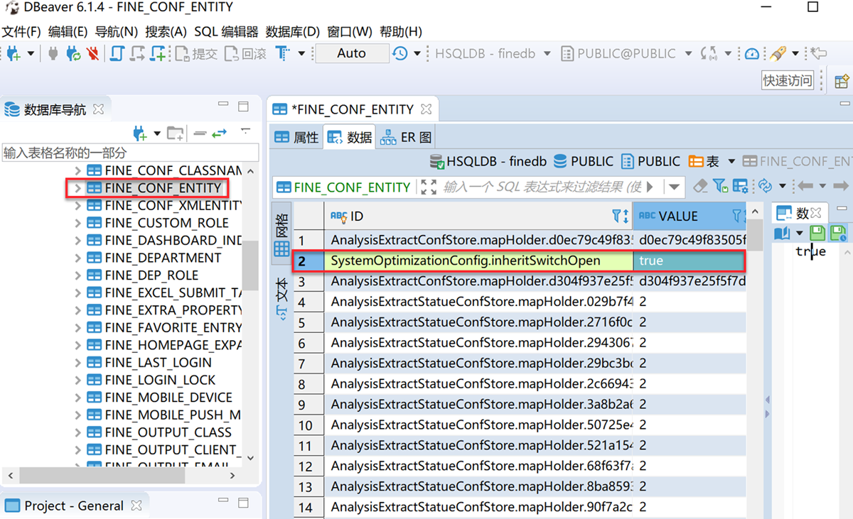Viewport: 853px width, 519px height.
Task: Expand the FINE_DEPARTMENT tree node
Action: 78,258
